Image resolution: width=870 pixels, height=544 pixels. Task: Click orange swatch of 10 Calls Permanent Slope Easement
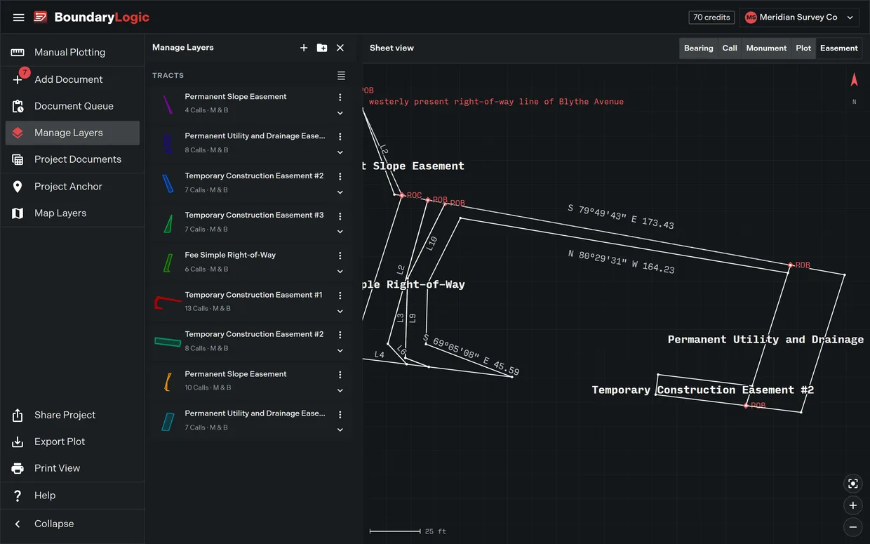click(x=168, y=381)
